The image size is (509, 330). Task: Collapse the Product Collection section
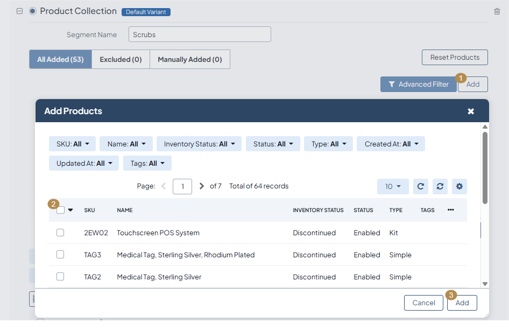coord(19,11)
